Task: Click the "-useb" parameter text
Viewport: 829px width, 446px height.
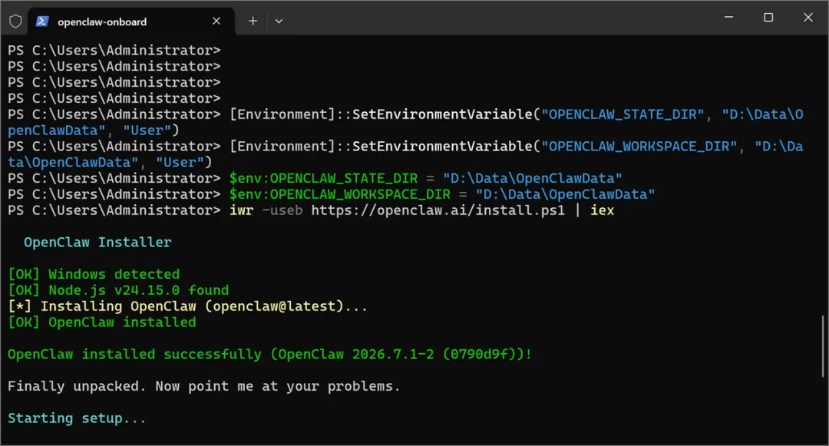Action: click(282, 210)
